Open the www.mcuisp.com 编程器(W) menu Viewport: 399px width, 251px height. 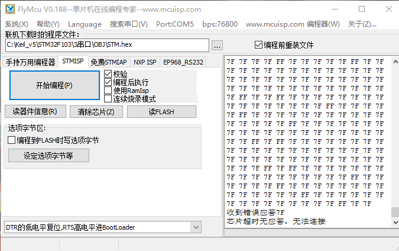coord(293,24)
